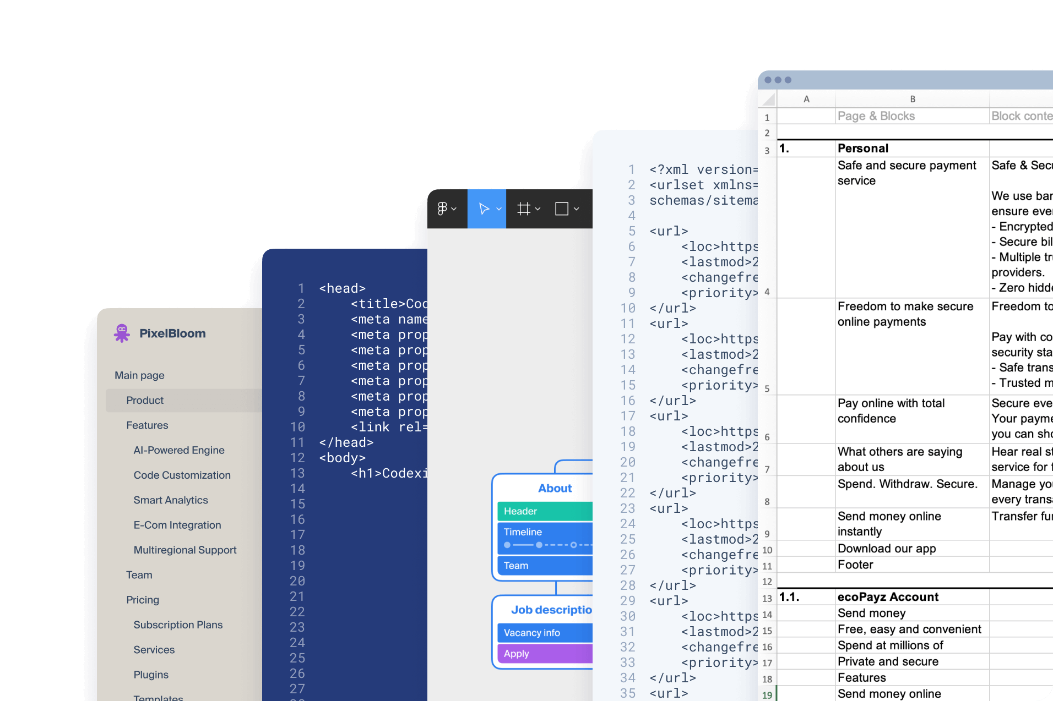Select the Rectangle tool
The image size is (1053, 701).
point(563,209)
